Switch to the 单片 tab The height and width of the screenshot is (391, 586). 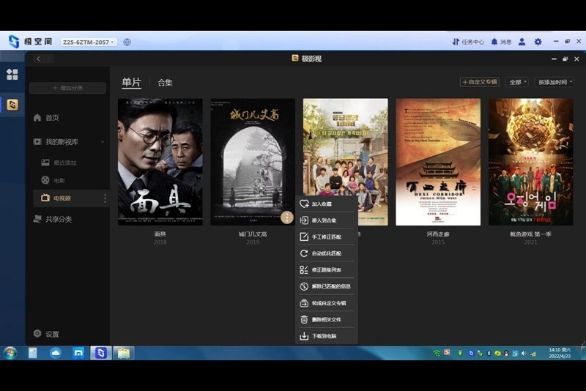coord(132,82)
